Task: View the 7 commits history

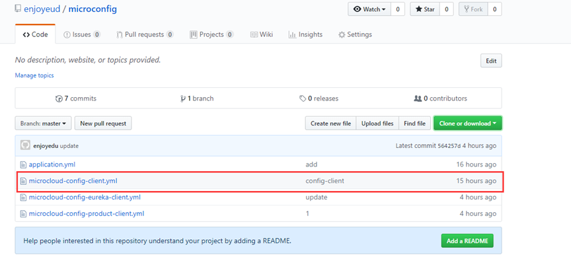Action: [x=76, y=98]
